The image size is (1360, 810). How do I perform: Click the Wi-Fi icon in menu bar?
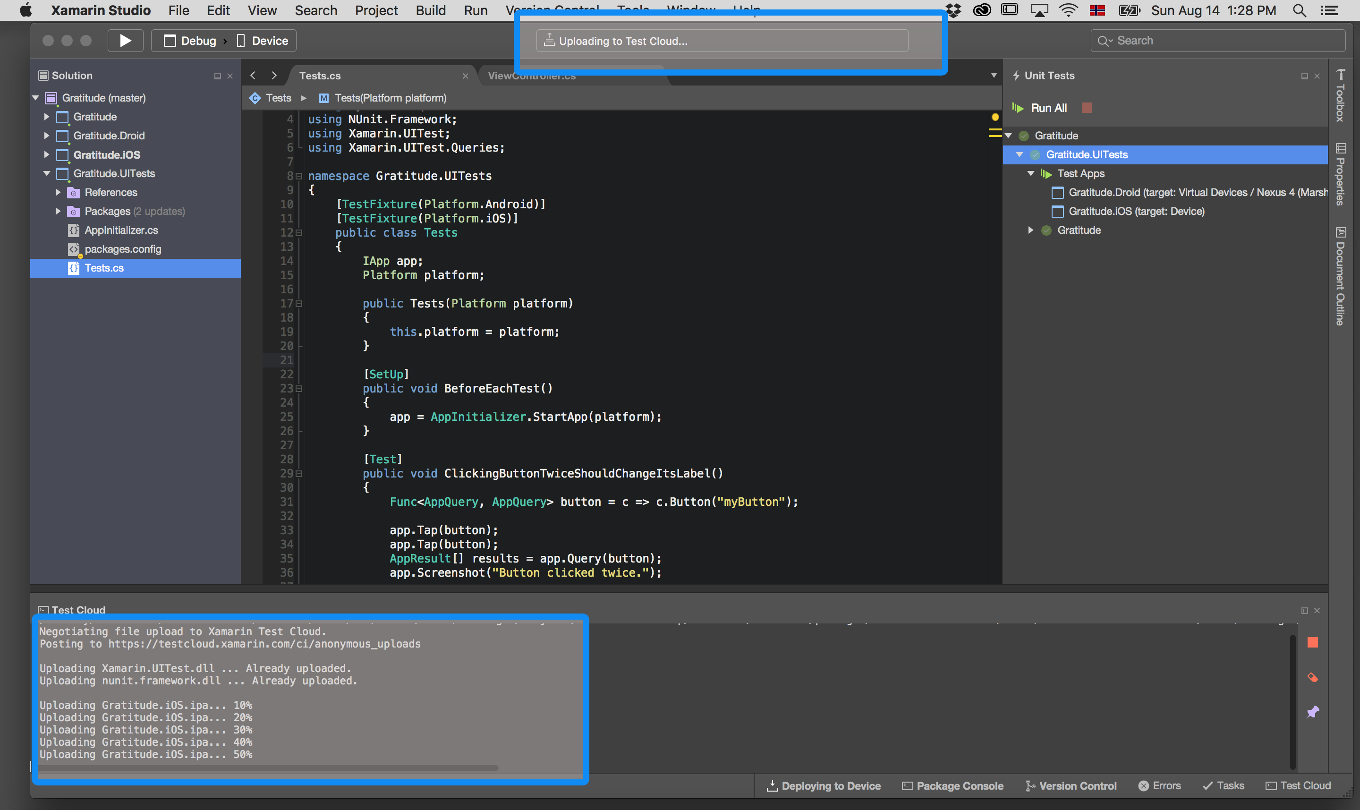[1068, 10]
